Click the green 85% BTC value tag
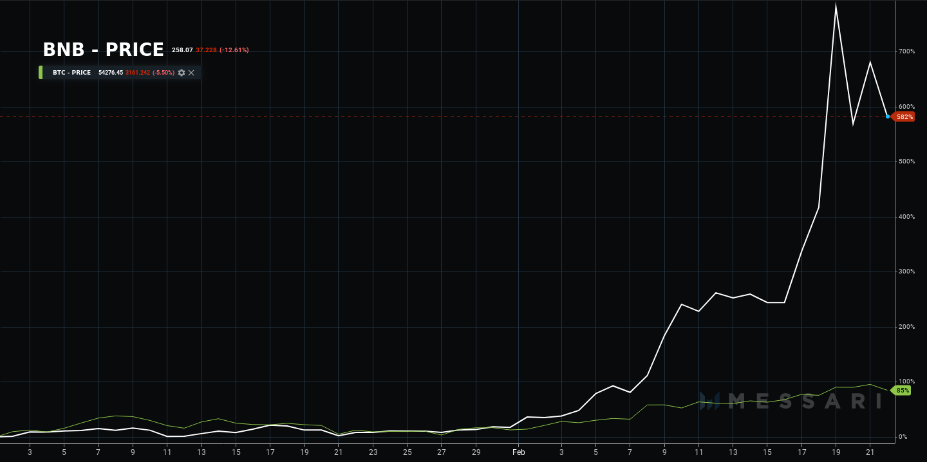The height and width of the screenshot is (462, 927). (x=903, y=391)
